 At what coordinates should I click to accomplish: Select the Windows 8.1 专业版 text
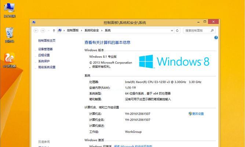103,57
